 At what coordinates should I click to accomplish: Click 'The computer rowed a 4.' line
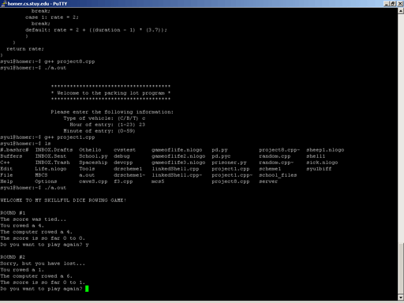36,232
